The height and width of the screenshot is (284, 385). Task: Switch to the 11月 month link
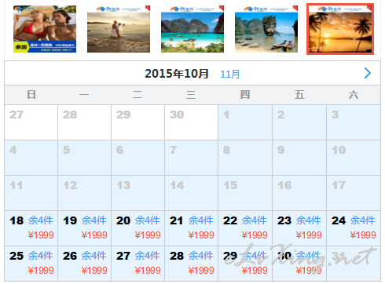pos(230,75)
